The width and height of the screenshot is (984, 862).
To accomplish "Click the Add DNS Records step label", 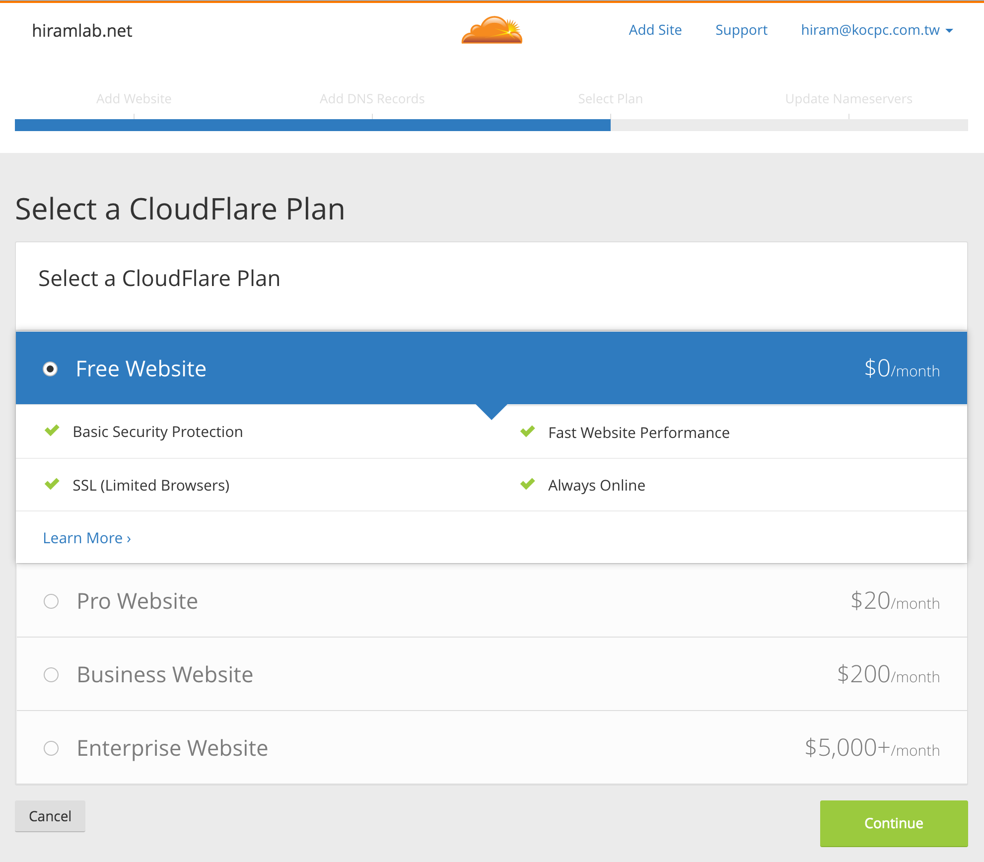I will 372,98.
